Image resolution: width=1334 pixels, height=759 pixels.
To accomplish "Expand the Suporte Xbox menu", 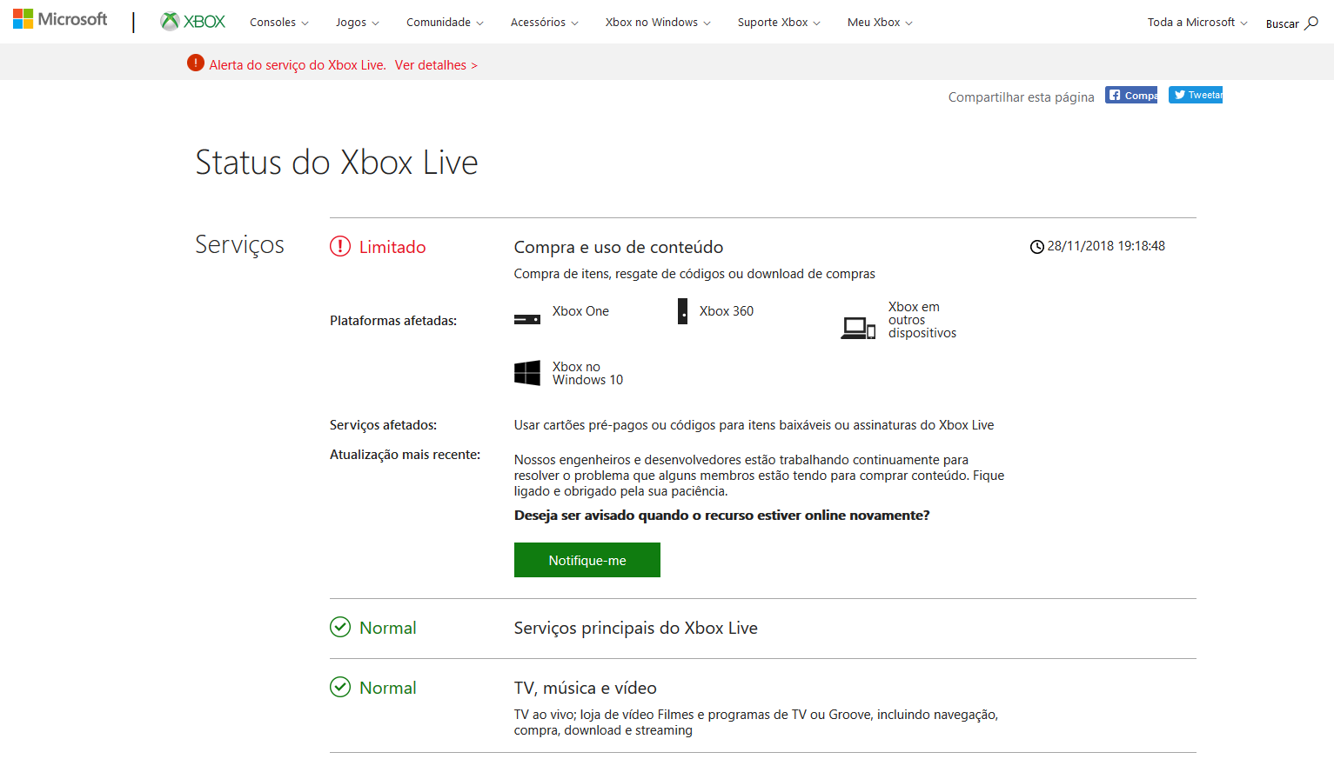I will (779, 23).
